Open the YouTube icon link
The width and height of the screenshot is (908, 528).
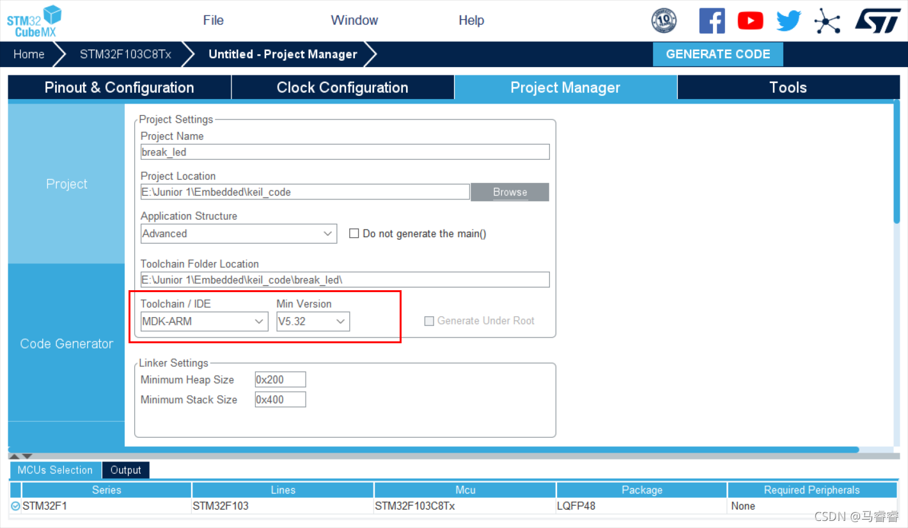click(x=750, y=20)
